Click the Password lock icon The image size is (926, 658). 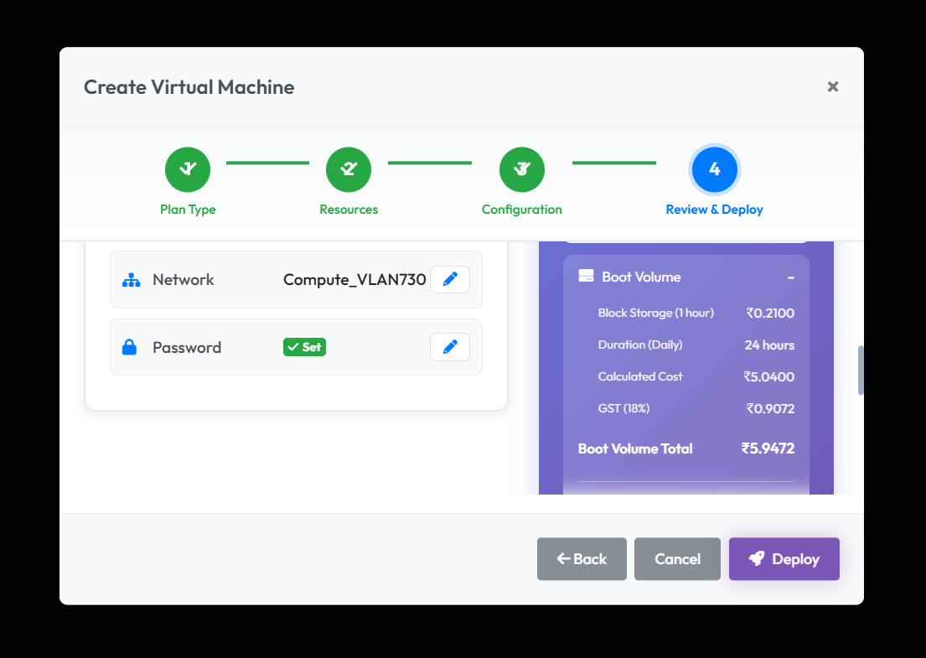coord(130,347)
